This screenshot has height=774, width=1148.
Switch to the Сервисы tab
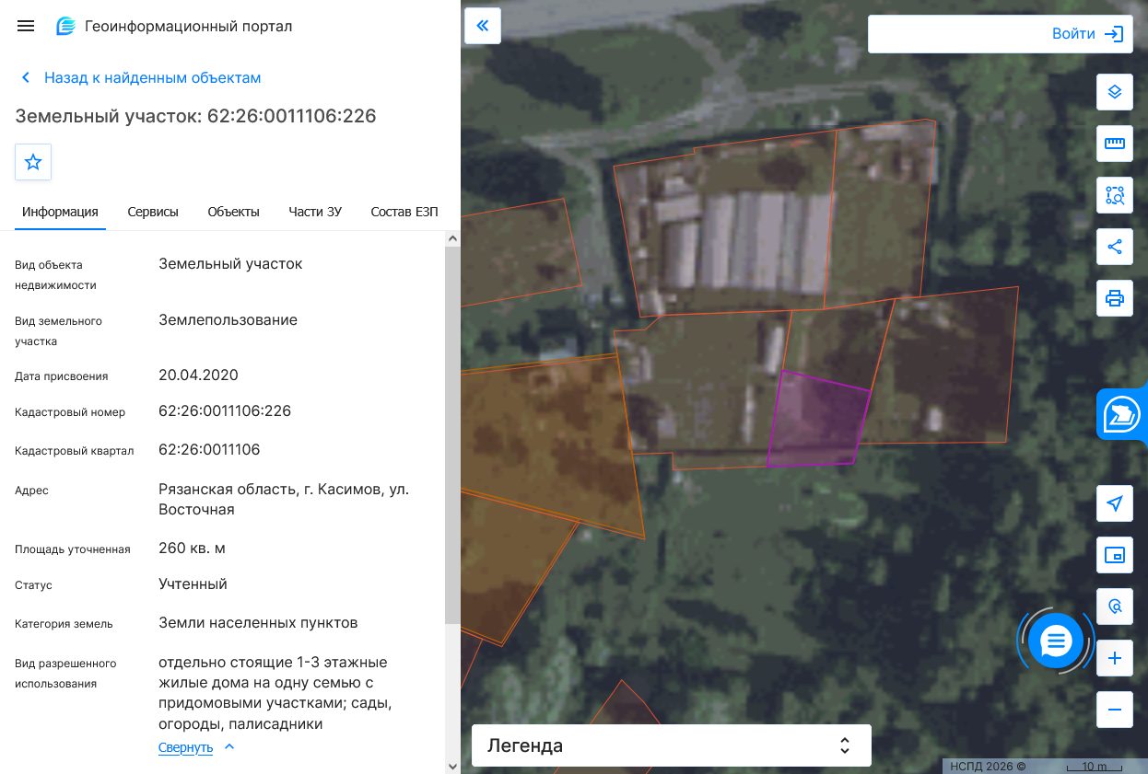tap(153, 212)
